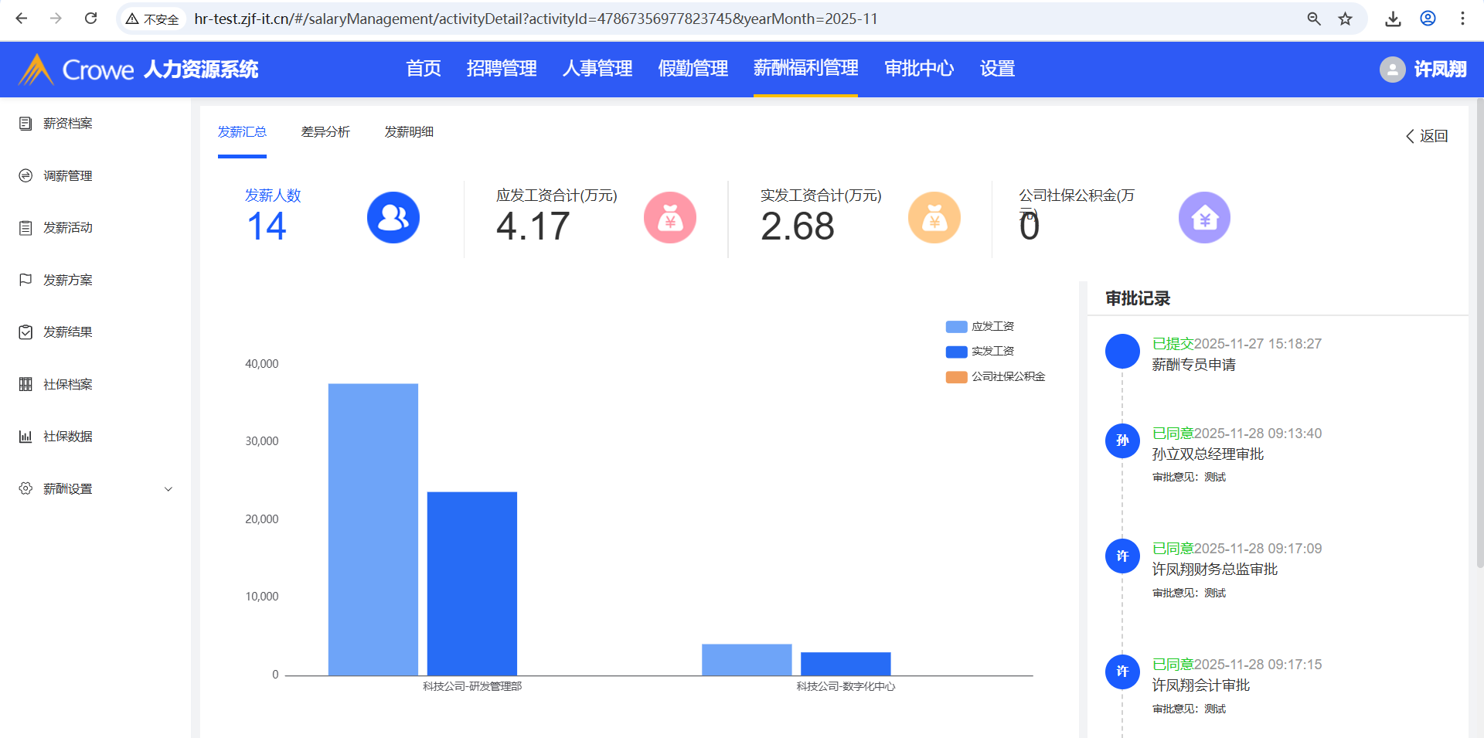
Task: Click the 调薪管理 sidebar icon
Action: coord(26,176)
